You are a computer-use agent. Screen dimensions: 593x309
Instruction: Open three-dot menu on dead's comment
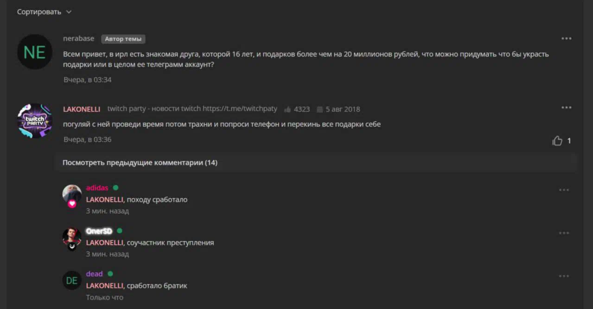tap(564, 276)
